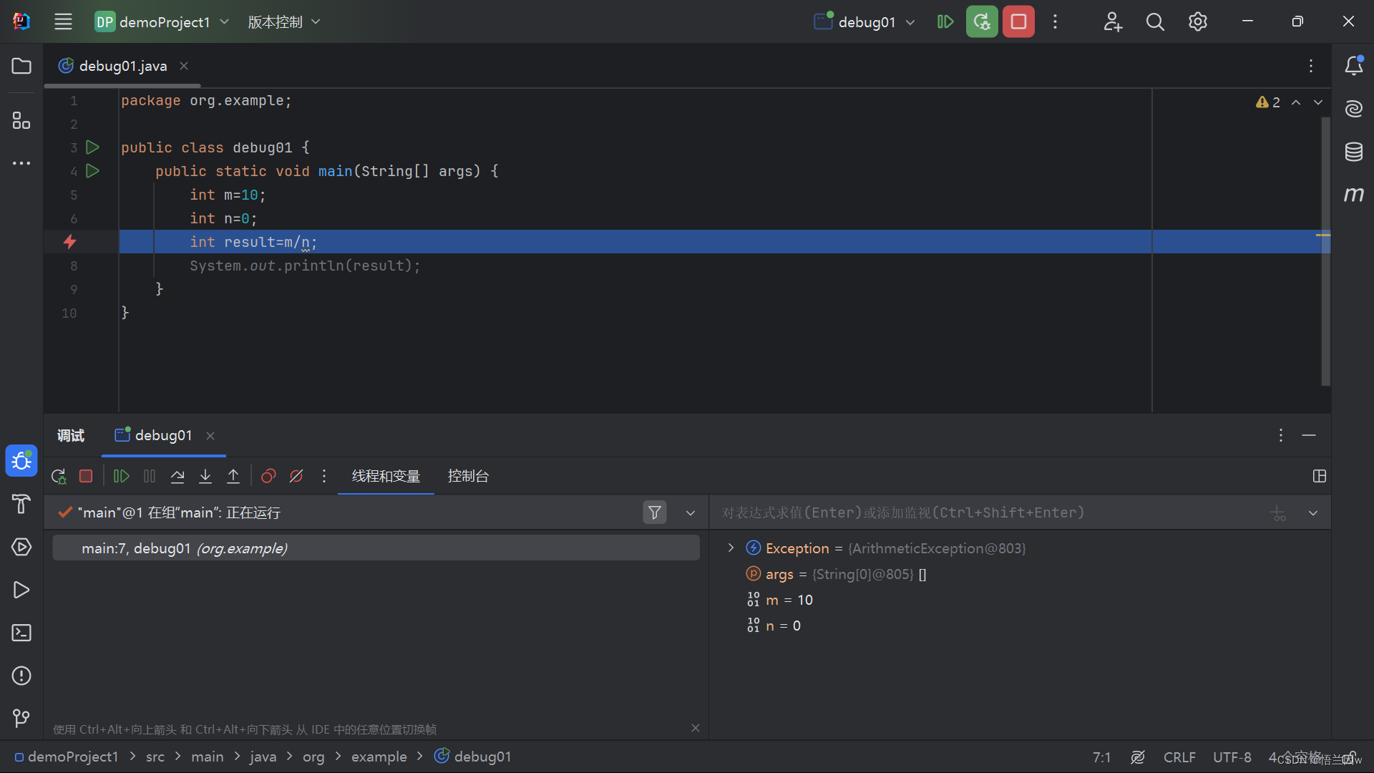
Task: Go to previous highlighted warning
Action: click(x=1296, y=102)
